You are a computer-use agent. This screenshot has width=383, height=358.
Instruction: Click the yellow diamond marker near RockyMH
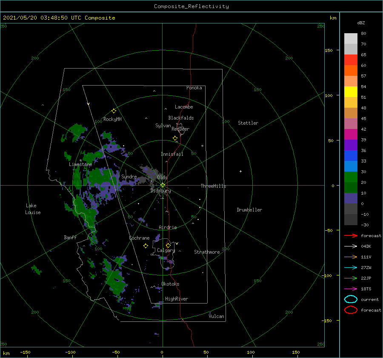coord(114,111)
